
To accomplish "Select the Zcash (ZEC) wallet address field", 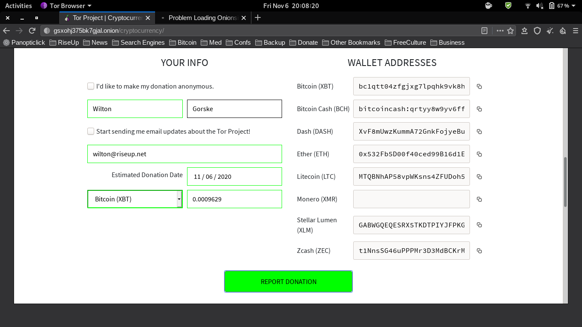I will tap(412, 251).
